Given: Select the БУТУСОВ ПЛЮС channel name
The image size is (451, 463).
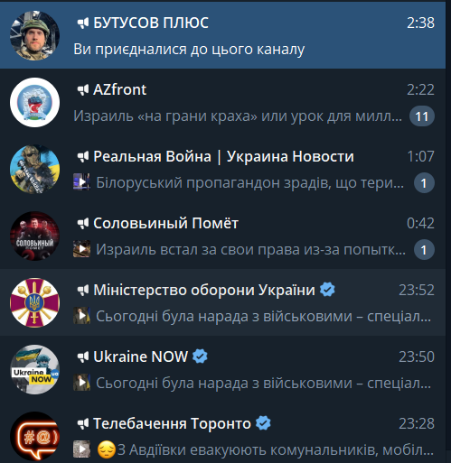Looking at the screenshot, I should point(151,23).
